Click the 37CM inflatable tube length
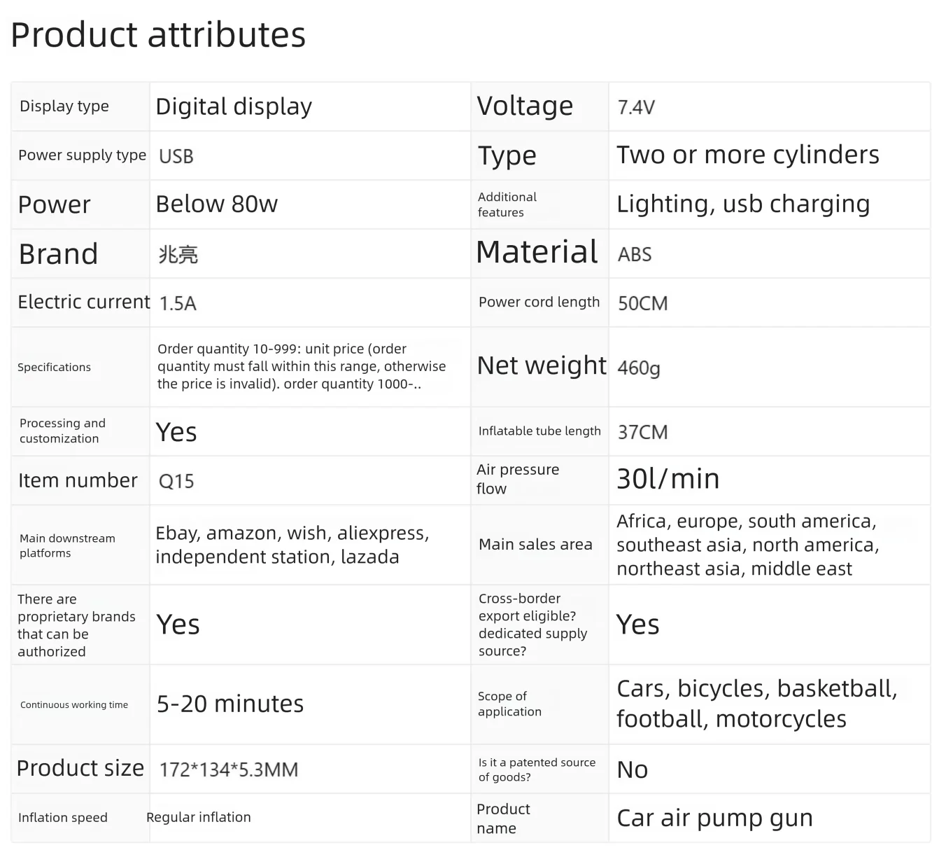The height and width of the screenshot is (850, 932). (x=642, y=432)
